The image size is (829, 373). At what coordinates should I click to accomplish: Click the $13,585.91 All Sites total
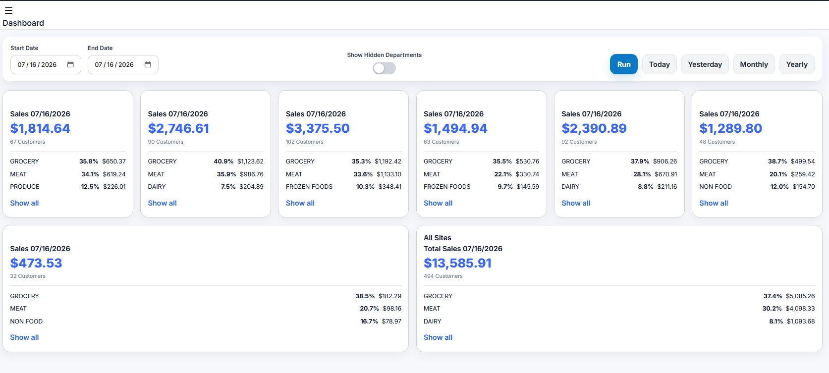pos(457,263)
